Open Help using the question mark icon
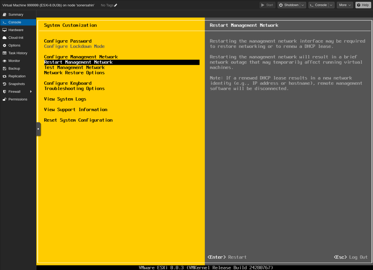Viewport: 373px width, 270px height. [359, 5]
